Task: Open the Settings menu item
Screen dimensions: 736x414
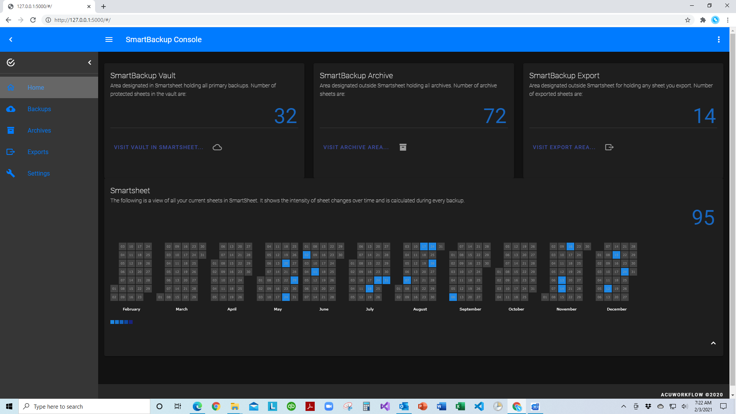Action: tap(38, 173)
